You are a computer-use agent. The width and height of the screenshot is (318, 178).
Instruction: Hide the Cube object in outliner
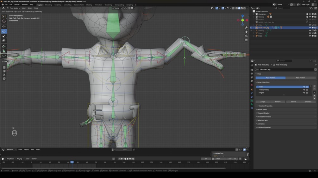click(x=310, y=25)
